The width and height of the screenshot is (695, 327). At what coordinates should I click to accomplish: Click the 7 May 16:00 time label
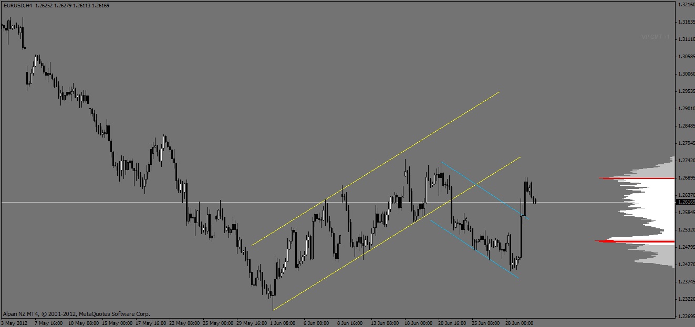[x=49, y=323]
